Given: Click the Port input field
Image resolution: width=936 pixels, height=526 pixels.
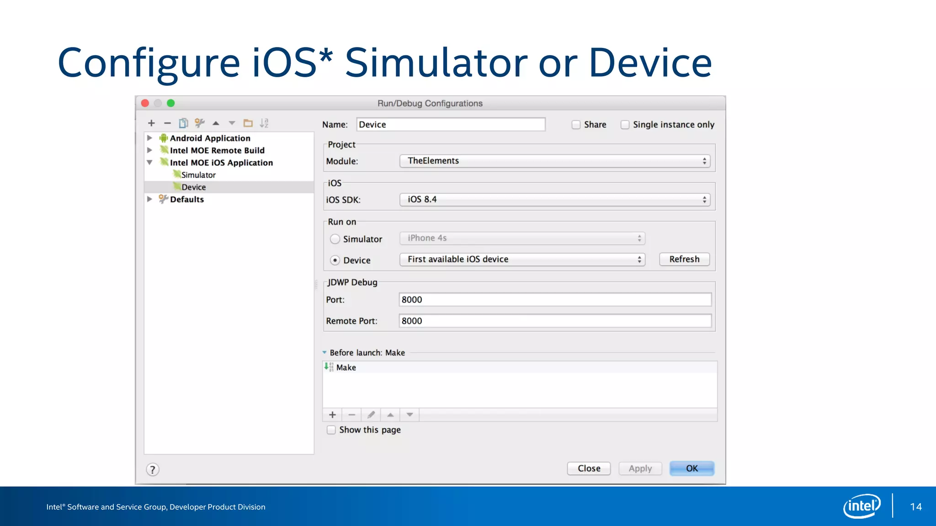Looking at the screenshot, I should 555,300.
